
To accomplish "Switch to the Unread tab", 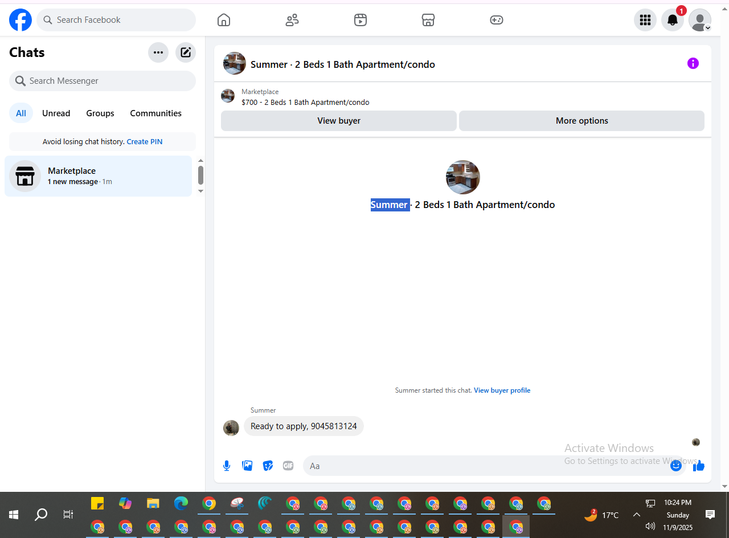I will pyautogui.click(x=56, y=113).
